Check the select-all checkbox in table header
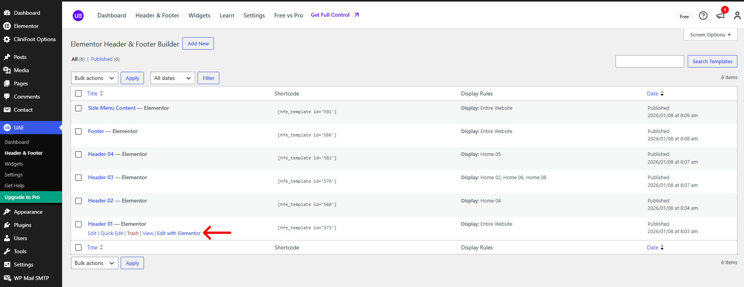This screenshot has height=287, width=744. pos(78,93)
